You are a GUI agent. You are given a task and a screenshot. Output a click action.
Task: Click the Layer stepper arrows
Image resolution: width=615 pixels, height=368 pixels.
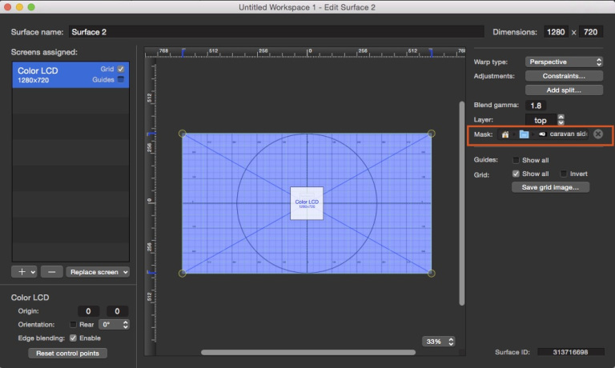tap(561, 119)
